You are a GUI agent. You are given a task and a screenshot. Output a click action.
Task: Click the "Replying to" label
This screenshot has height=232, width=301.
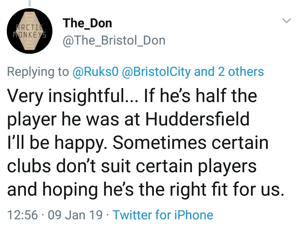38,72
